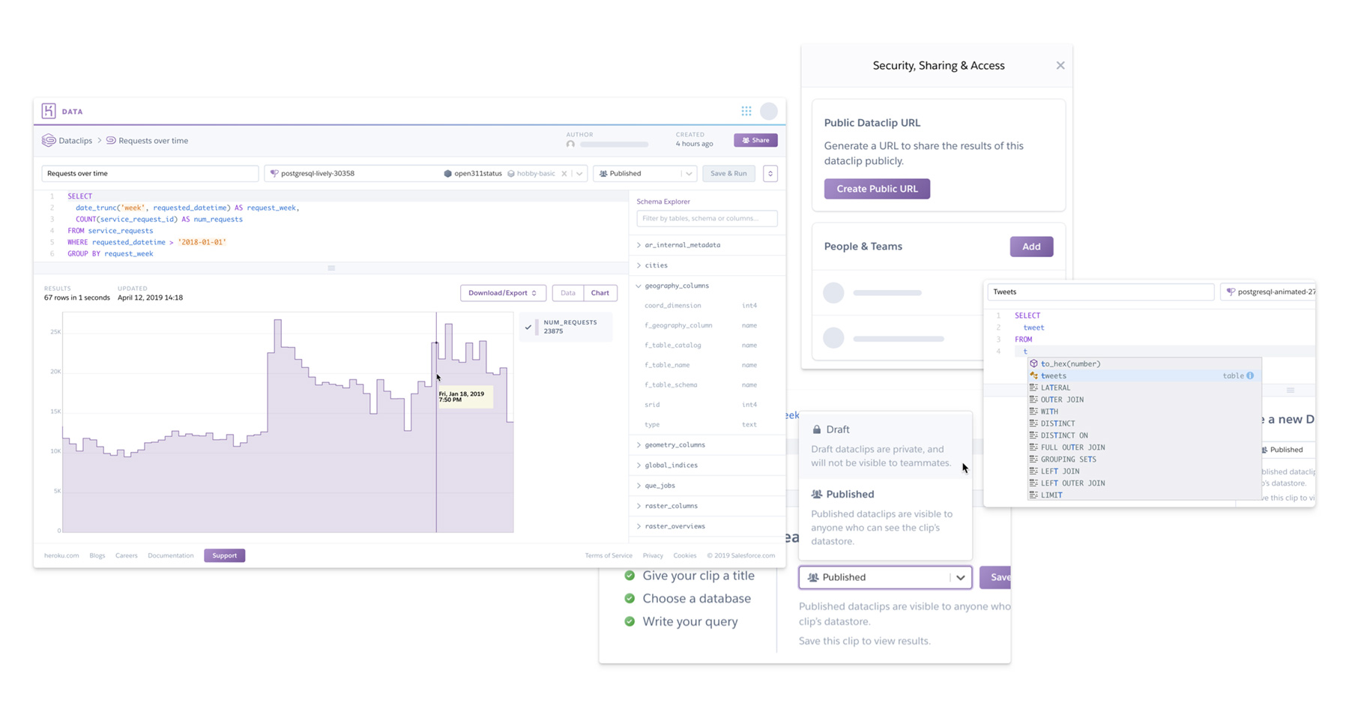Click the sort arrows icon beside Save & Run
This screenshot has height=706, width=1349.
(x=770, y=173)
